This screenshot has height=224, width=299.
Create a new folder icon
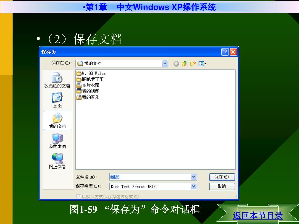click(x=193, y=63)
